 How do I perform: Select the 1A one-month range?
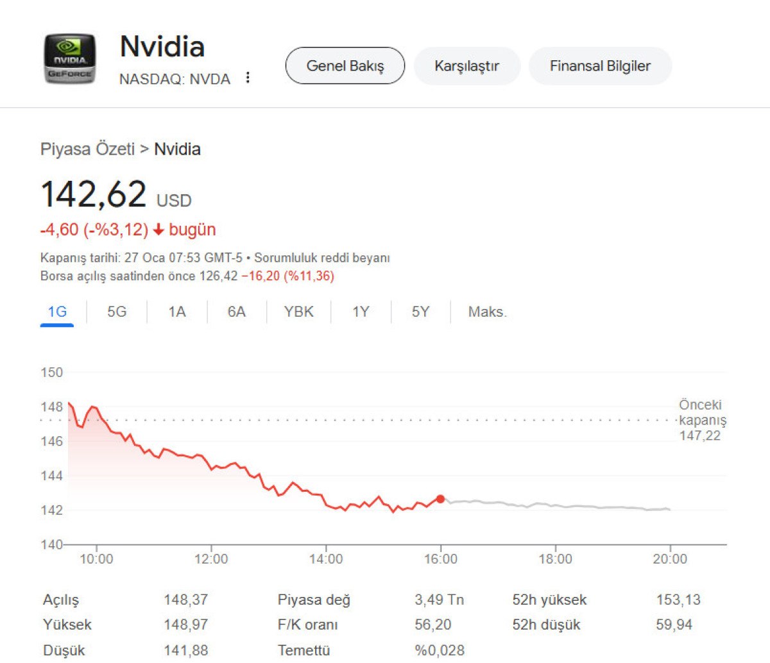(177, 312)
